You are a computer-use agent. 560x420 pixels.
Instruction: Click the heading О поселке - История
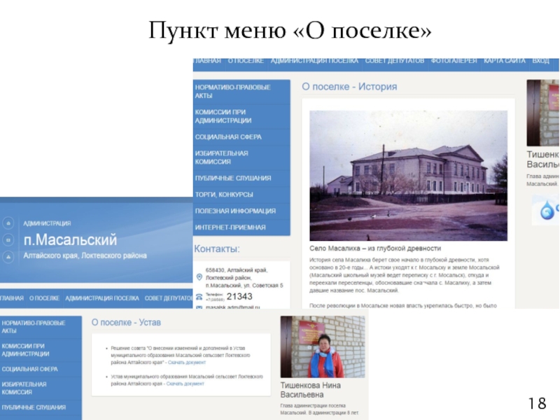(x=349, y=87)
